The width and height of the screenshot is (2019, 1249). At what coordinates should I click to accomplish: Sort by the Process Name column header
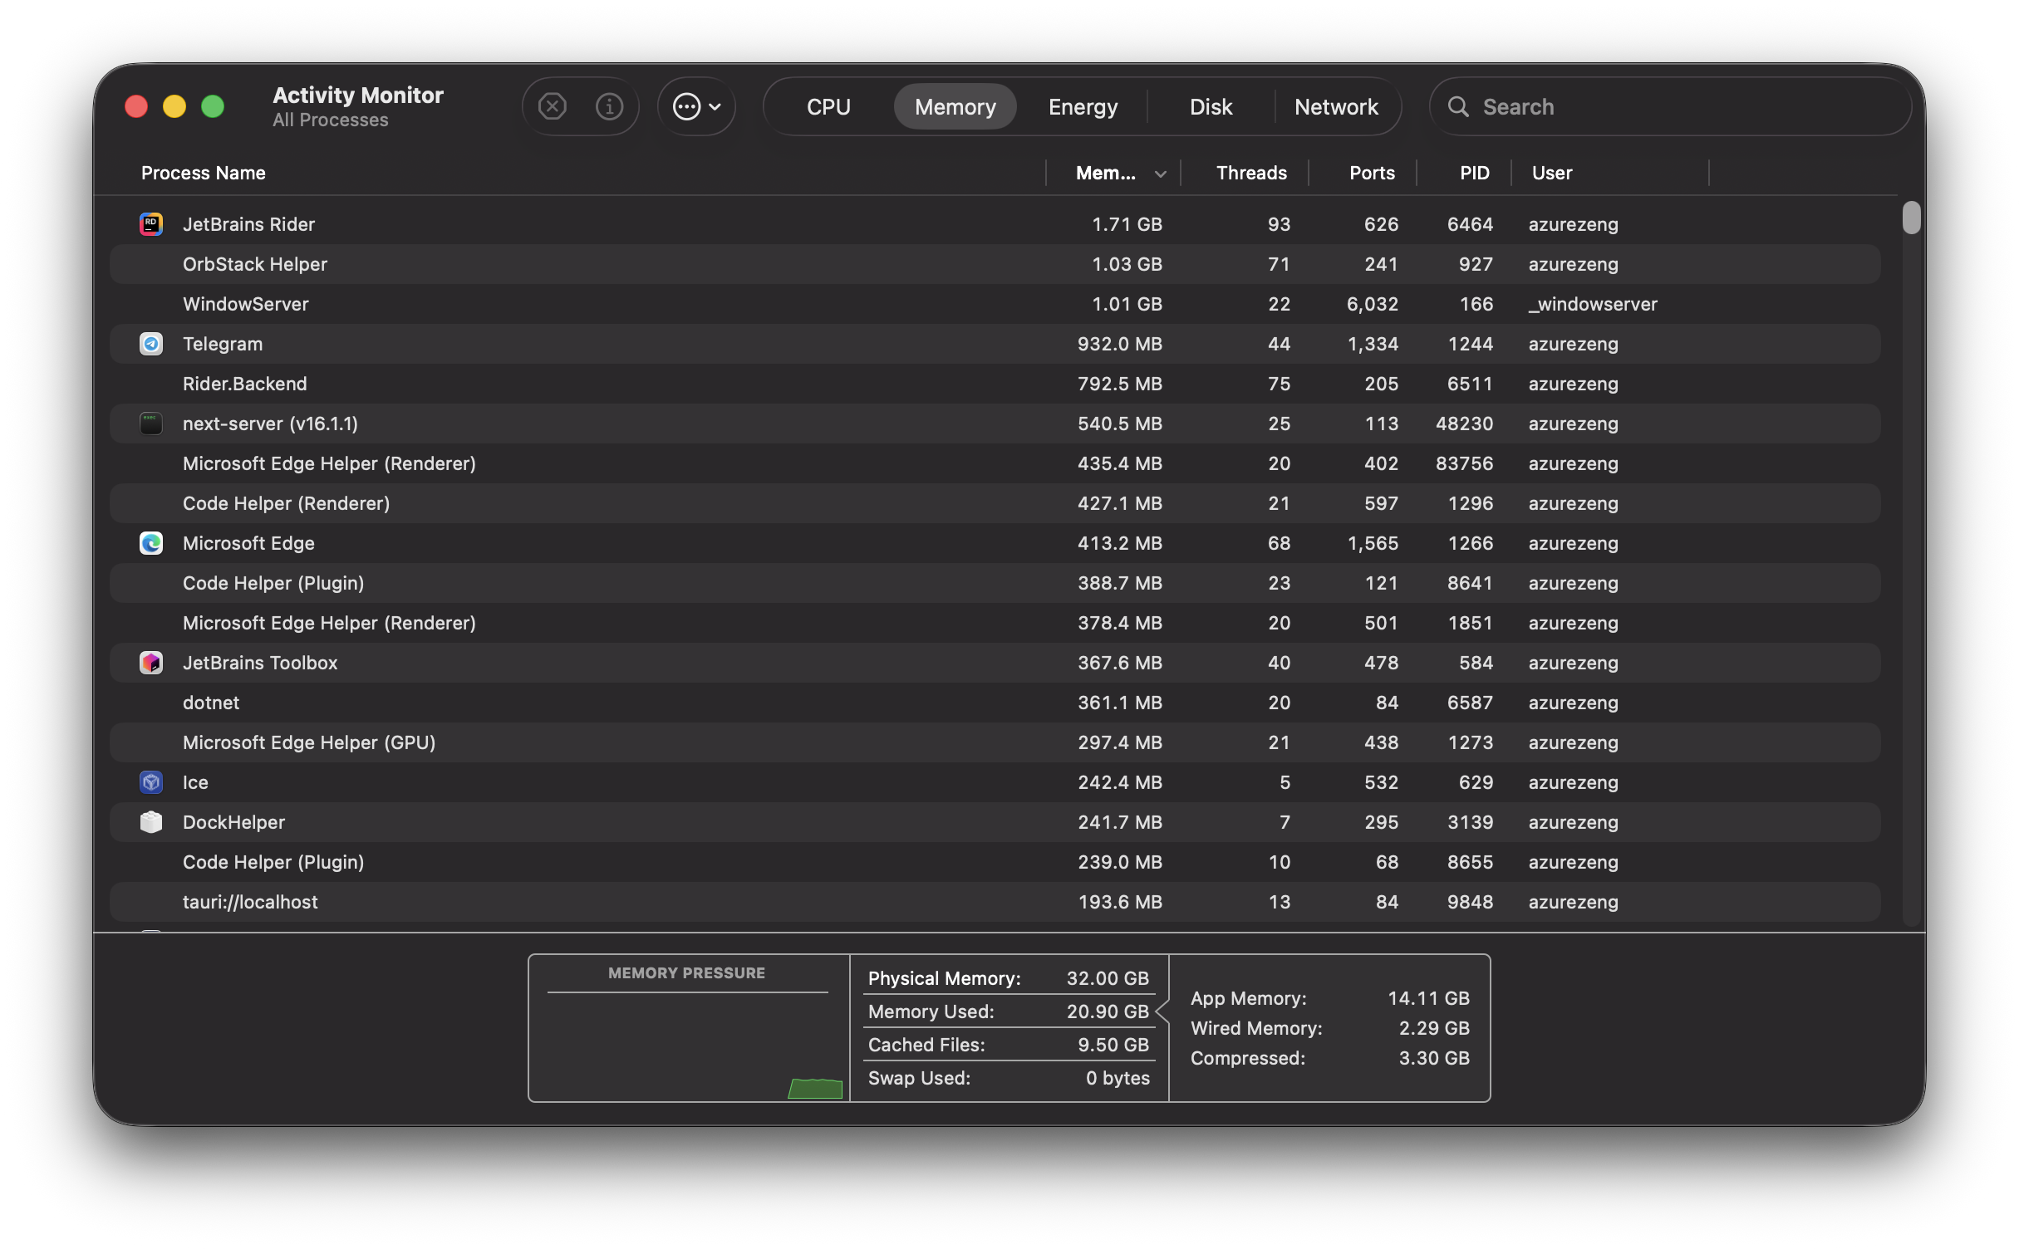(x=204, y=173)
